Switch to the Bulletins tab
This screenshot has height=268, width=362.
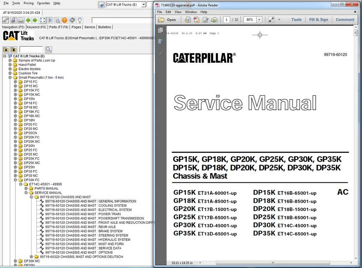pos(104,27)
